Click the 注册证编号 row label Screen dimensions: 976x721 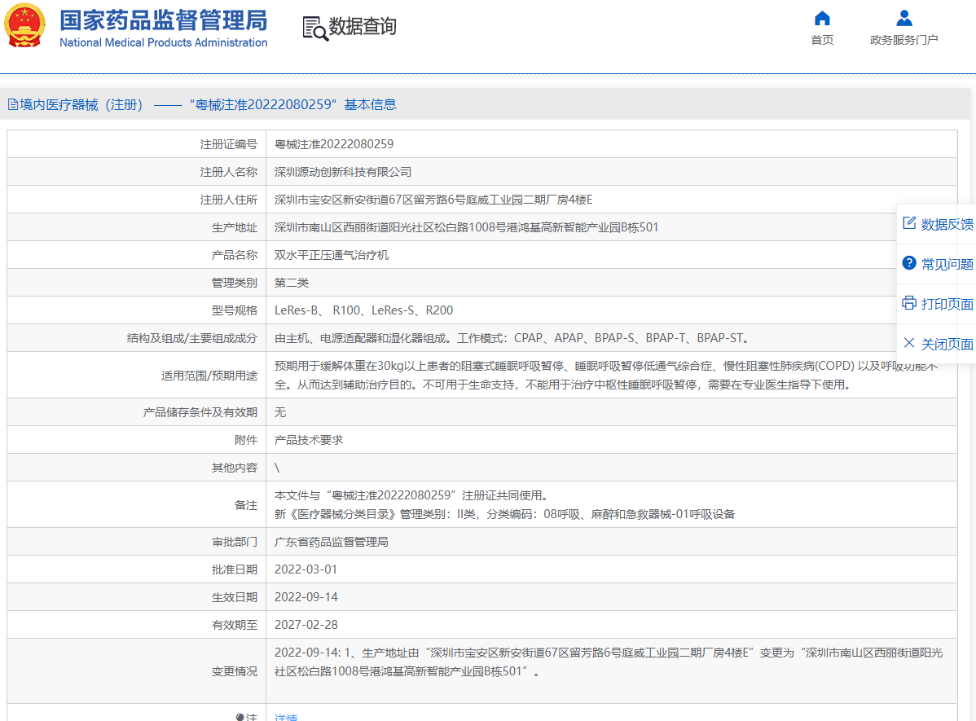coord(228,144)
